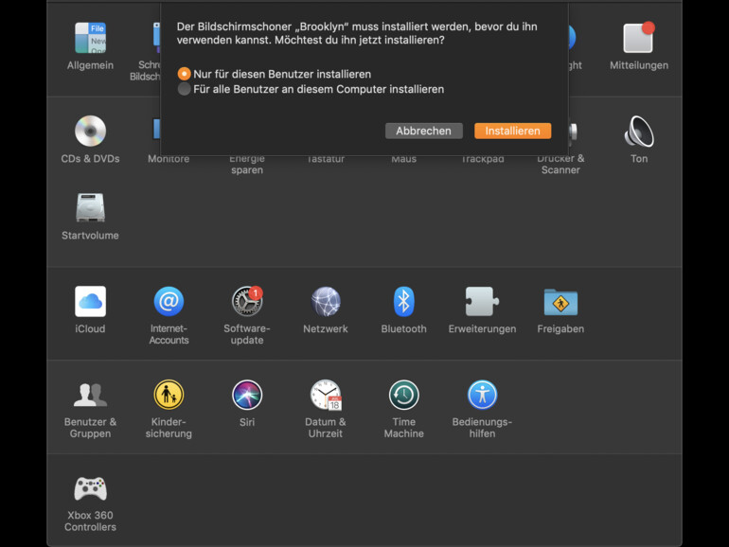Click the Drucker & Scanner label
729x547 pixels.
coord(560,164)
